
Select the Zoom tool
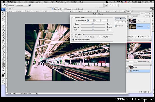tap(3, 70)
